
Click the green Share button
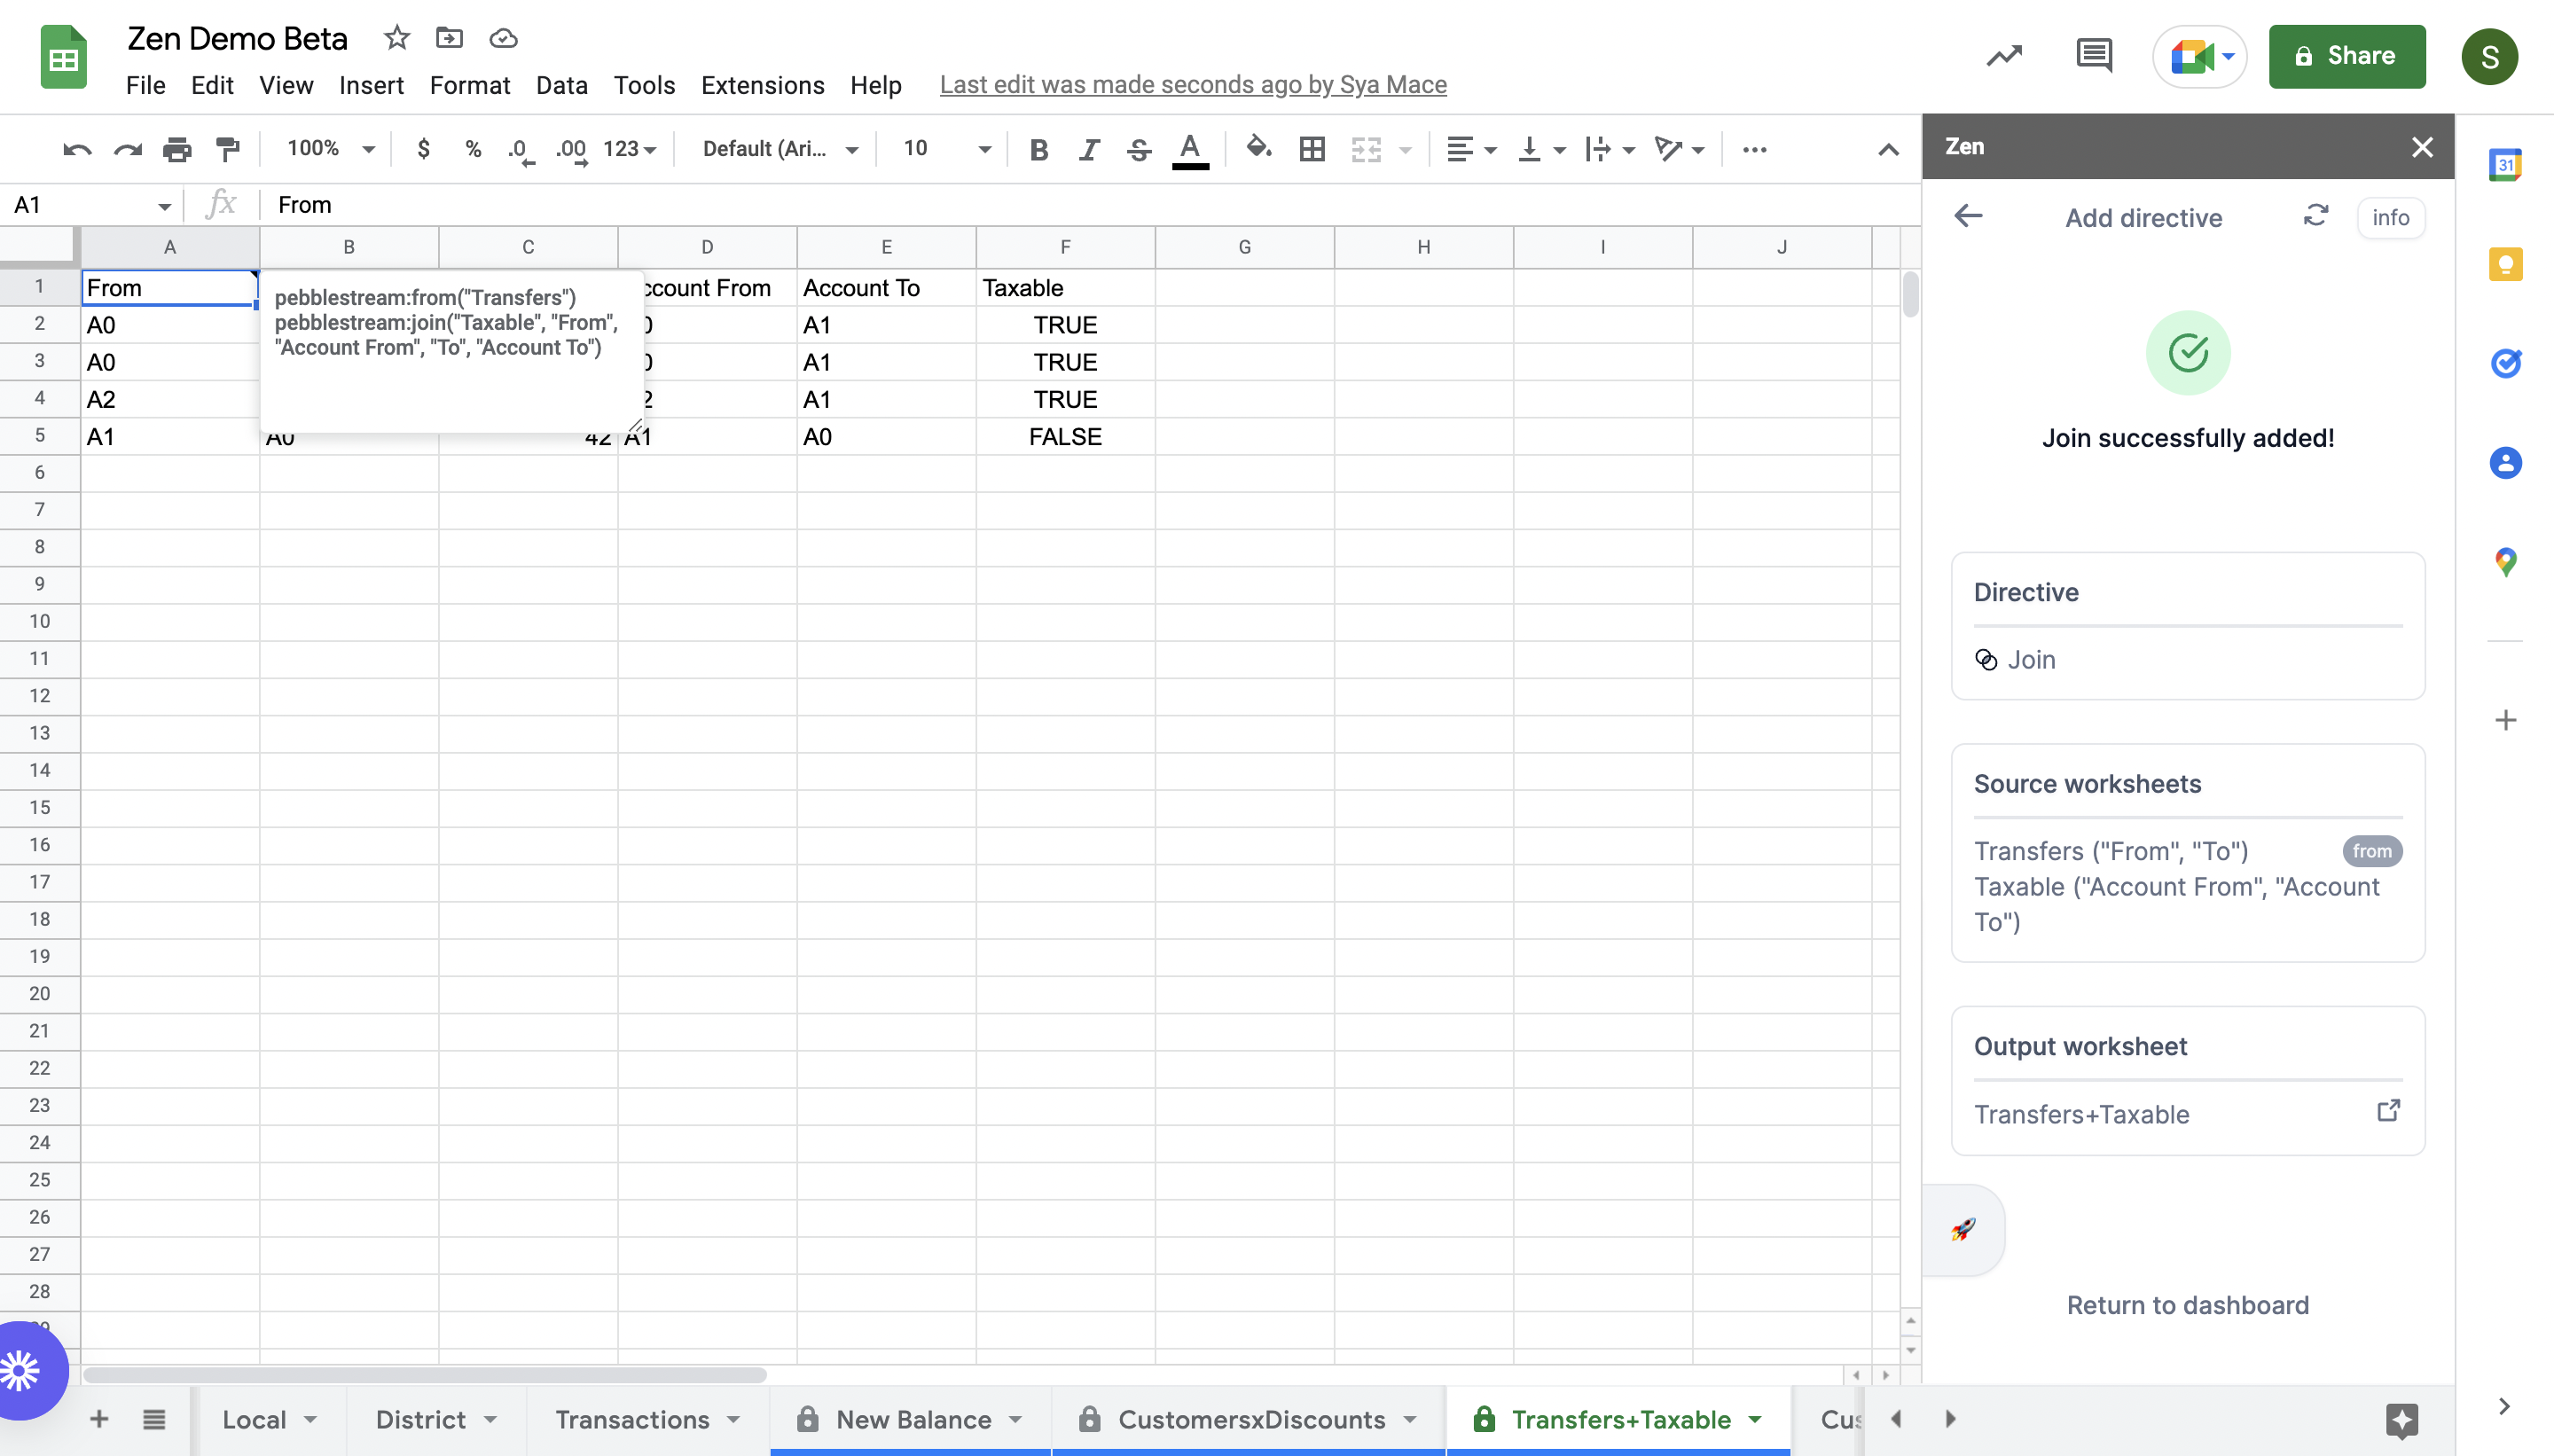click(x=2346, y=56)
